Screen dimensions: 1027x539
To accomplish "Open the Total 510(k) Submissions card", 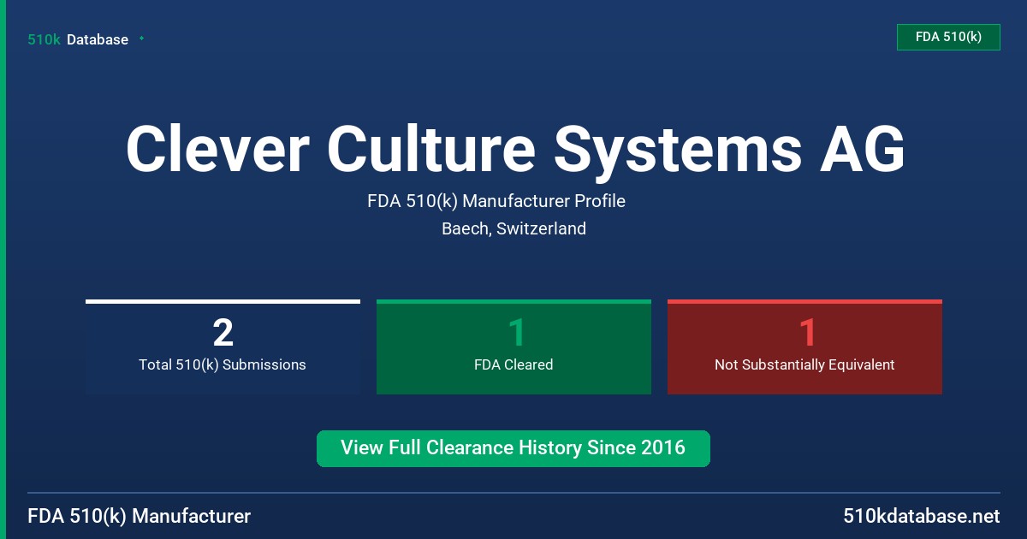I will pos(223,347).
